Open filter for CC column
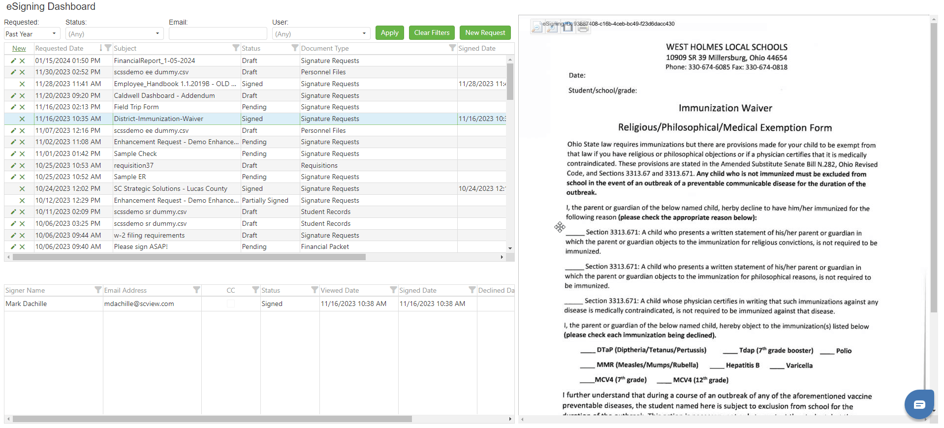Image resolution: width=944 pixels, height=428 pixels. (x=255, y=290)
